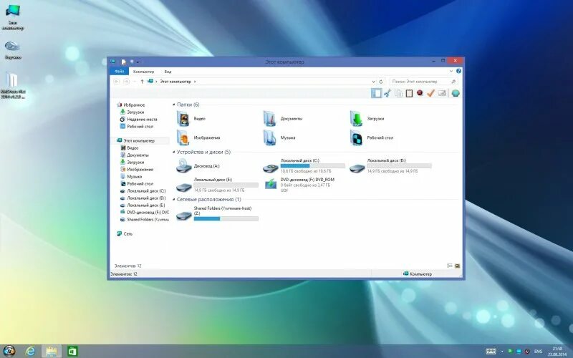Click the File Explorer taskbar icon
This screenshot has height=358, width=573.
pos(52,351)
